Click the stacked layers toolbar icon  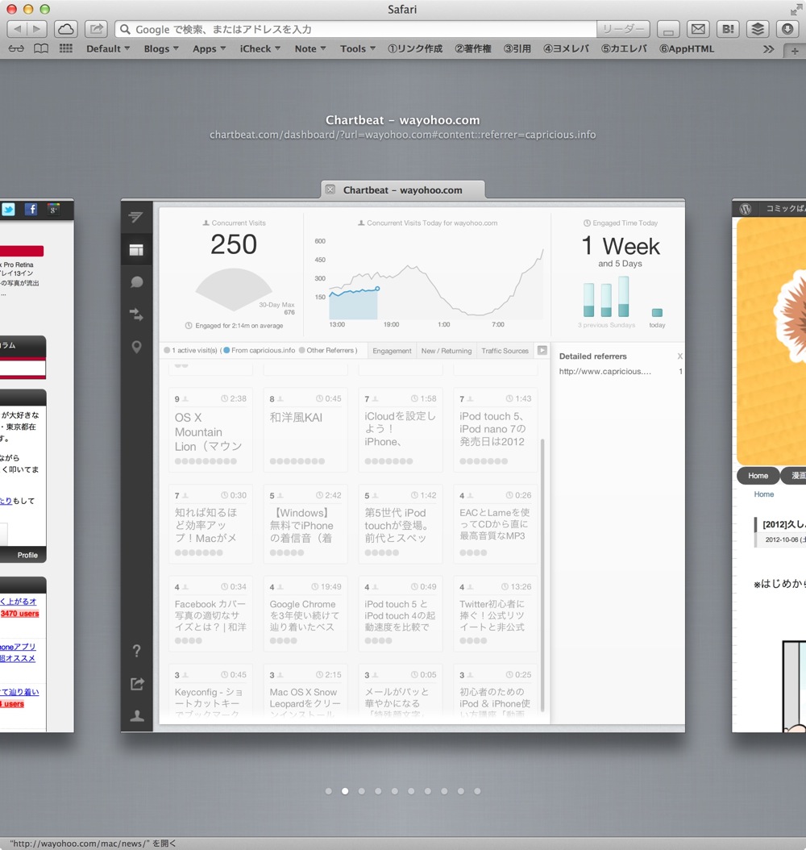click(x=758, y=29)
